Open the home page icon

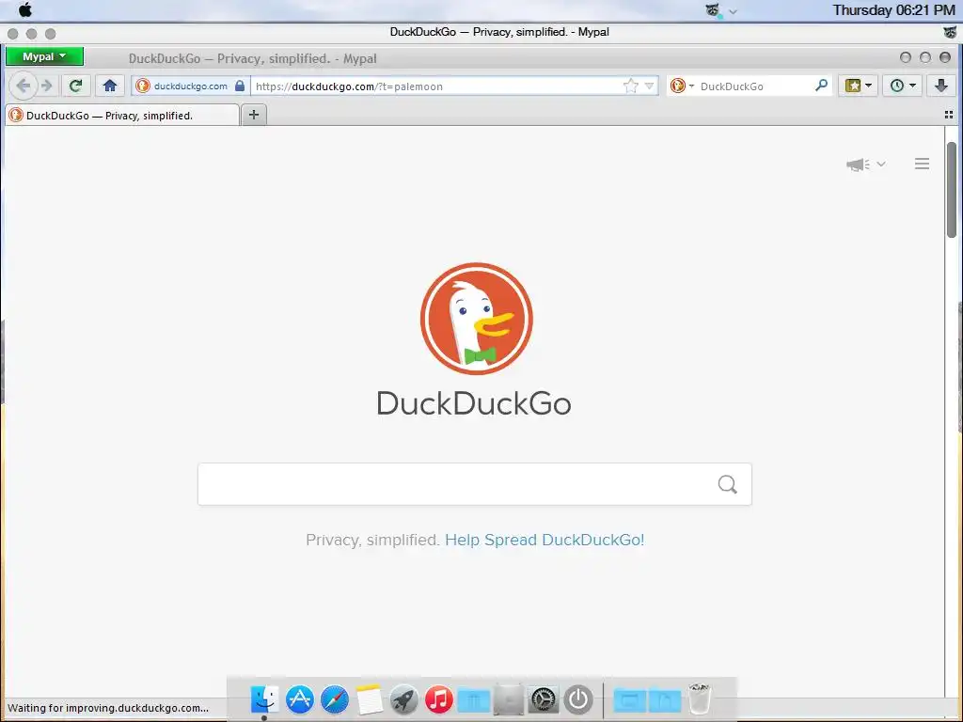click(x=110, y=86)
